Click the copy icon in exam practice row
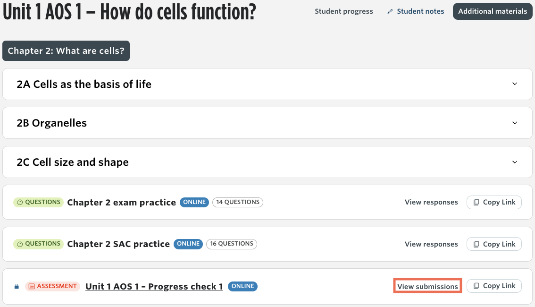 (476, 202)
